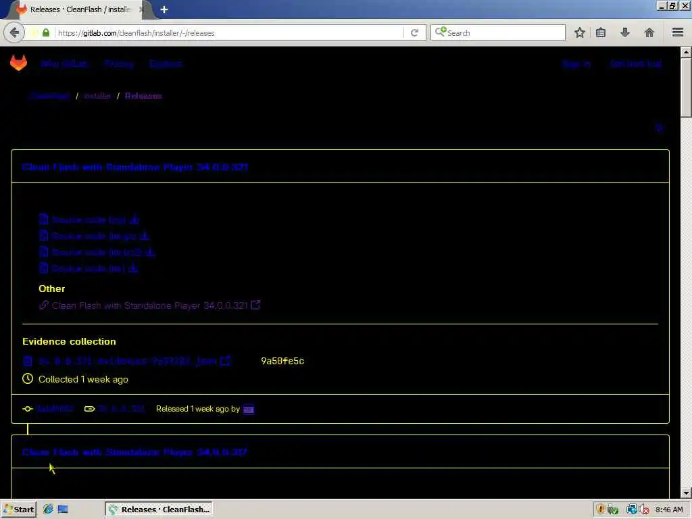
Task: Click the document icon beside evidence json
Action: [x=28, y=362]
